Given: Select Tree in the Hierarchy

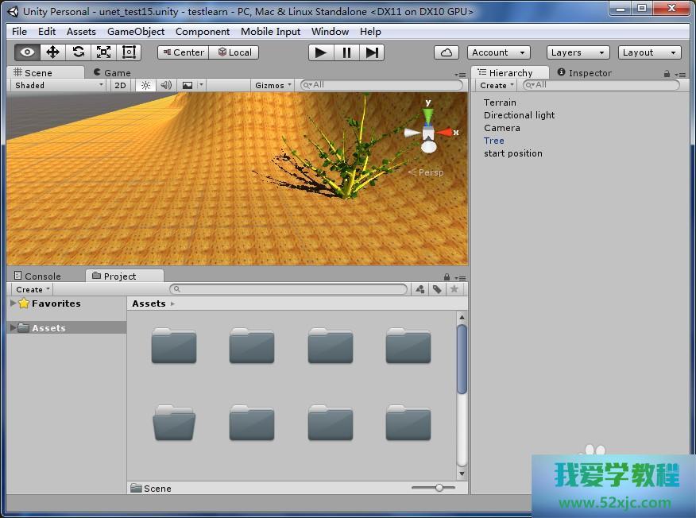Looking at the screenshot, I should 494,141.
